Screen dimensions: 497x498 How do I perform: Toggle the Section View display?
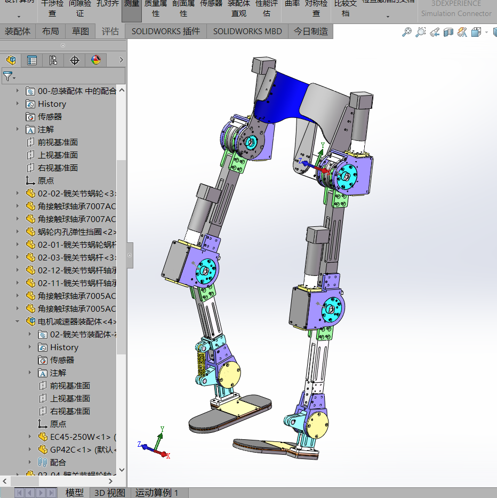click(448, 32)
